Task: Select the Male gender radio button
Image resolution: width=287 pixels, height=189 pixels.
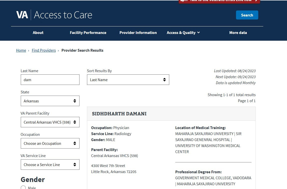Action: tap(23, 188)
